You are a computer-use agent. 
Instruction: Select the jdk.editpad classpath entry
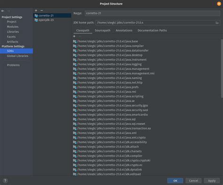coord(107,174)
